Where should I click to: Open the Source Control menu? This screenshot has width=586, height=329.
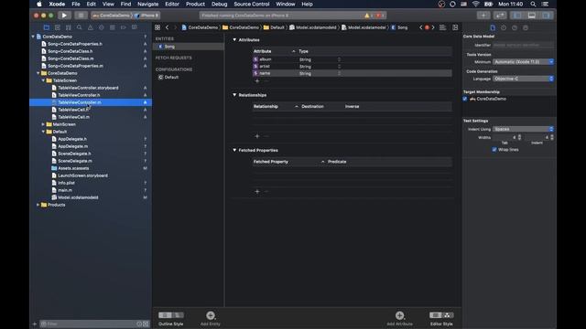coord(252,4)
